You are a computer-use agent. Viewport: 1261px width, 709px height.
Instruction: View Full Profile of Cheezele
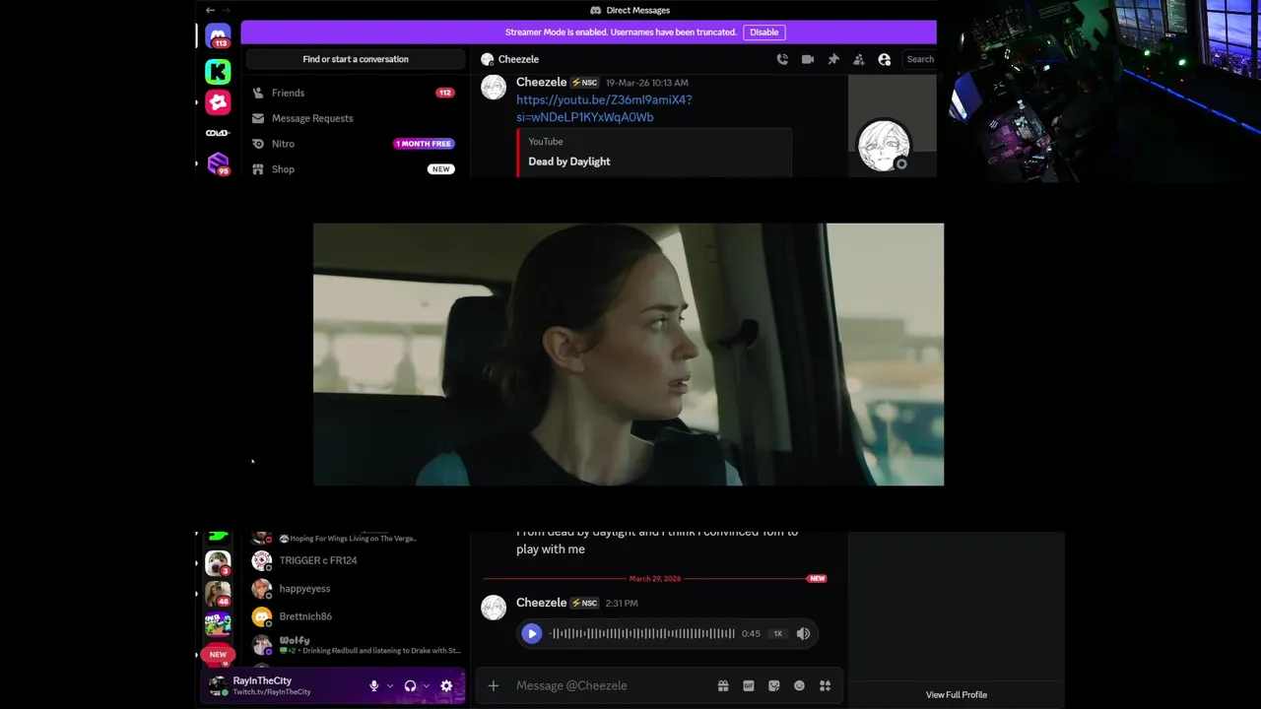tap(957, 695)
